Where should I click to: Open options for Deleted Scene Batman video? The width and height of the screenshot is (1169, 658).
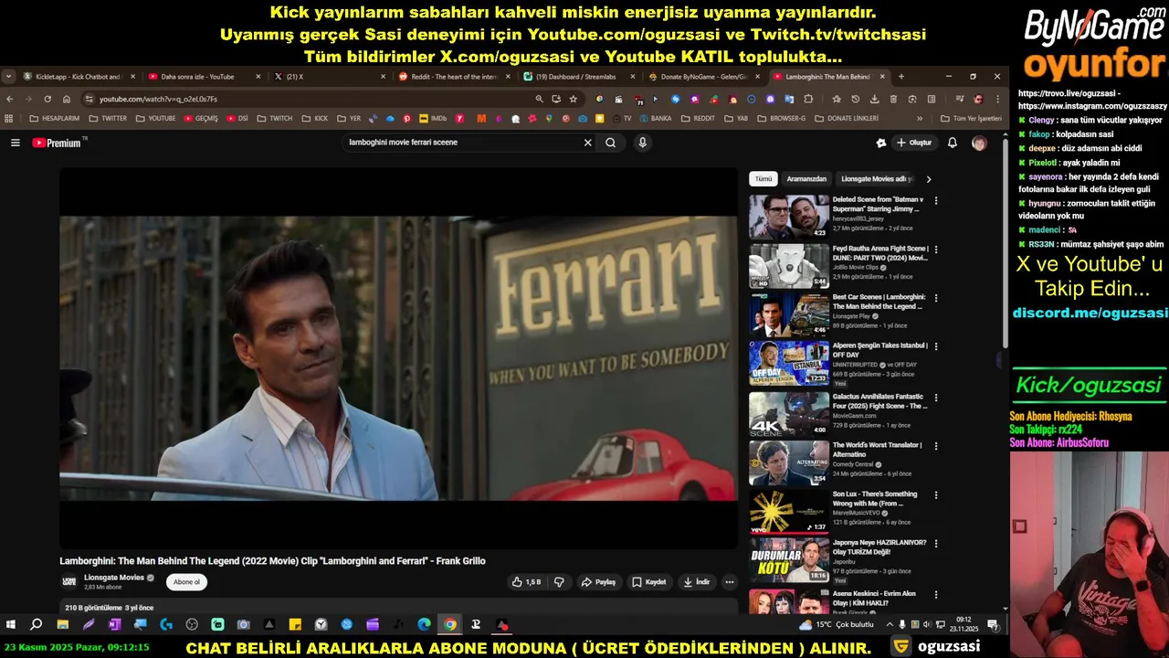click(x=935, y=200)
